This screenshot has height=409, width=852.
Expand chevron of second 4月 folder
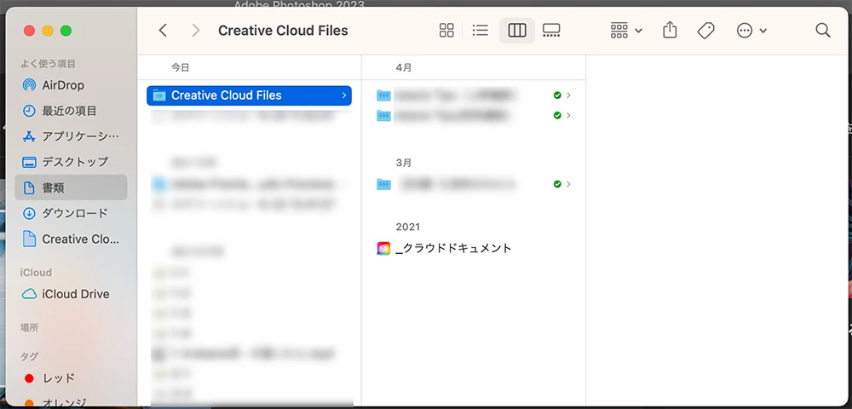568,115
